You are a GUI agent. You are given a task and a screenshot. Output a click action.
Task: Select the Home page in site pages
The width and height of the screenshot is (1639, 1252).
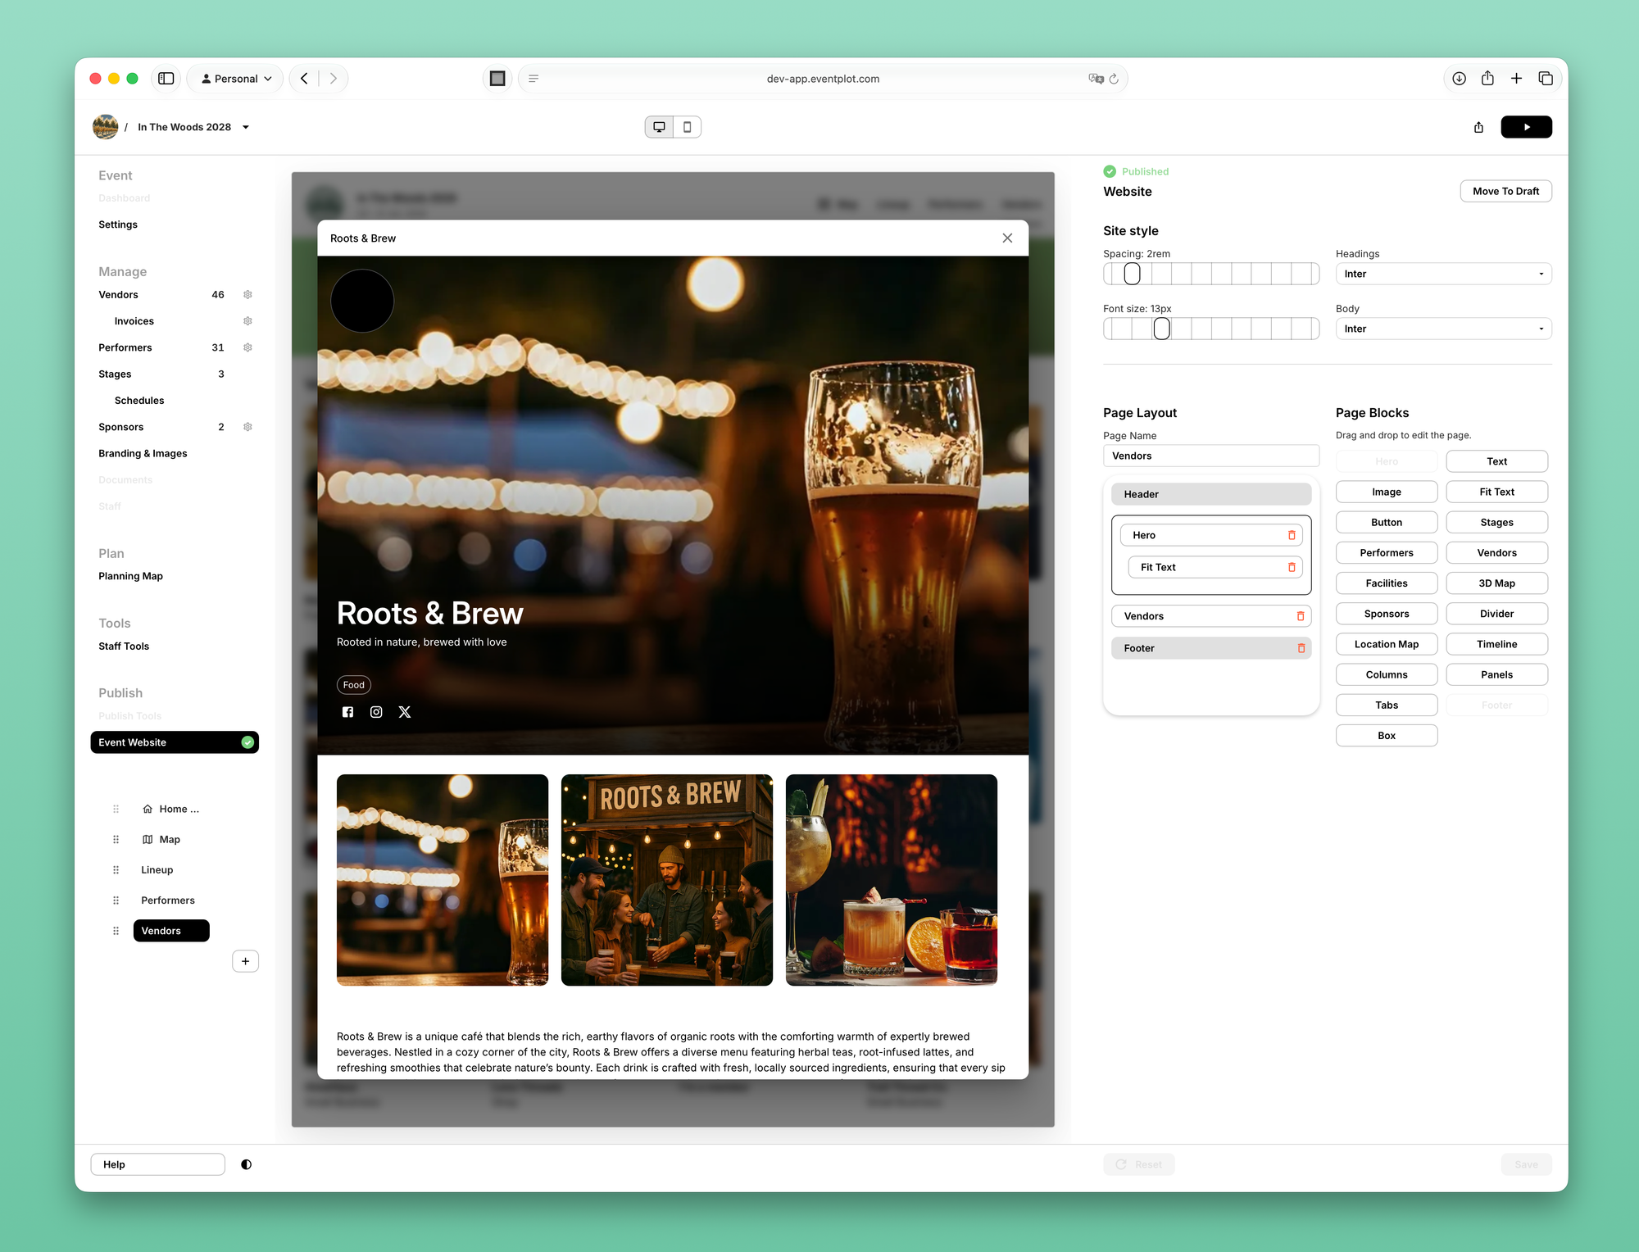[170, 809]
